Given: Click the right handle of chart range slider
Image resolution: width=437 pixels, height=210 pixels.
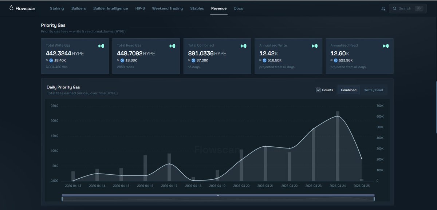Looking at the screenshot, I should (374, 198).
